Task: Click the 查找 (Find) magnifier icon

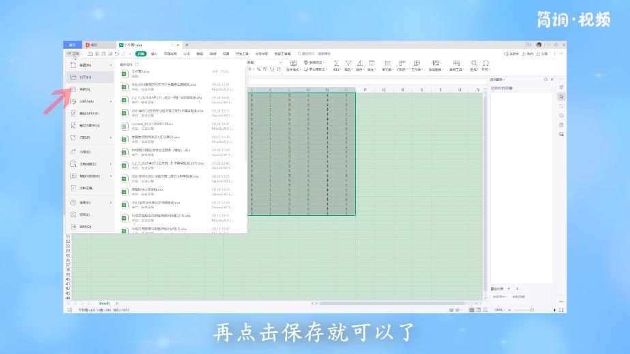Action: click(x=475, y=63)
